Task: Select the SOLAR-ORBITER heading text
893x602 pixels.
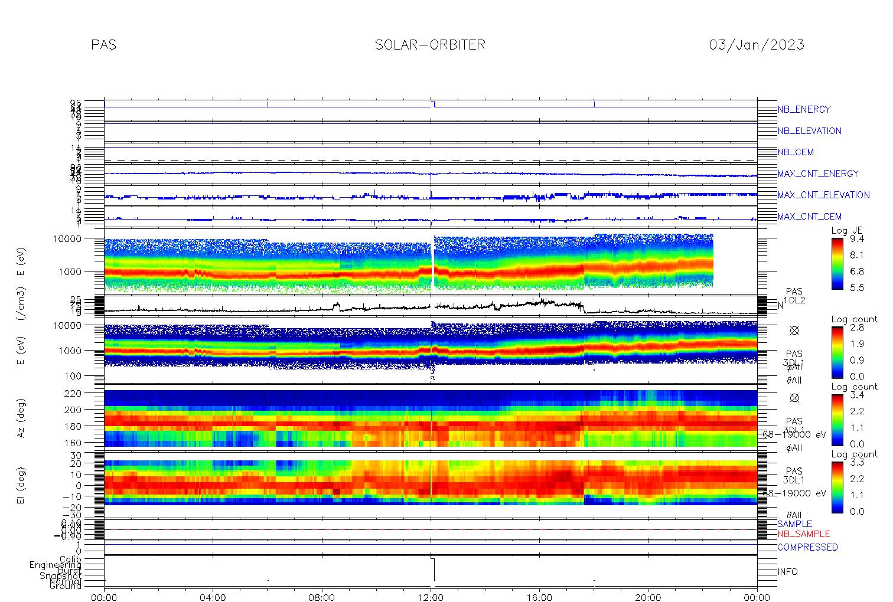Action: click(430, 45)
